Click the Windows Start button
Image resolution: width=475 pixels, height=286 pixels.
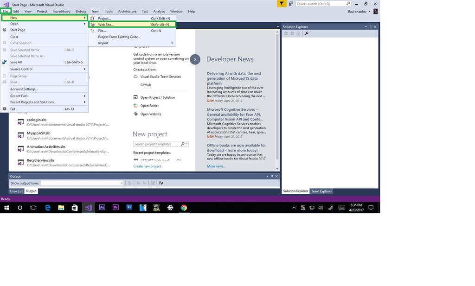(6, 208)
